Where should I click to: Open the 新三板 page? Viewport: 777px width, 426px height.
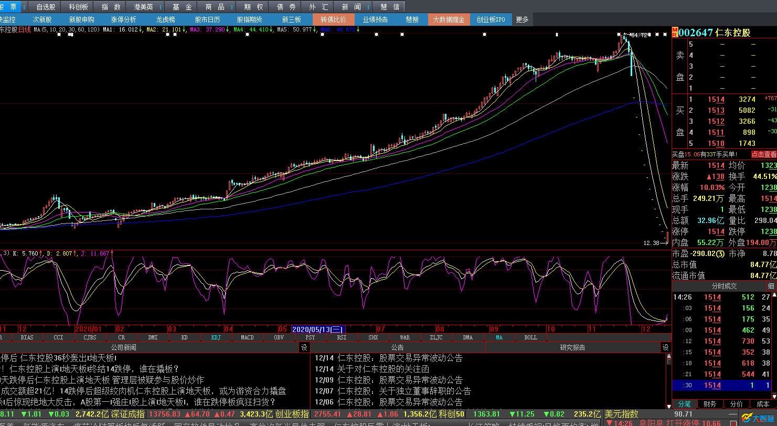[x=292, y=20]
